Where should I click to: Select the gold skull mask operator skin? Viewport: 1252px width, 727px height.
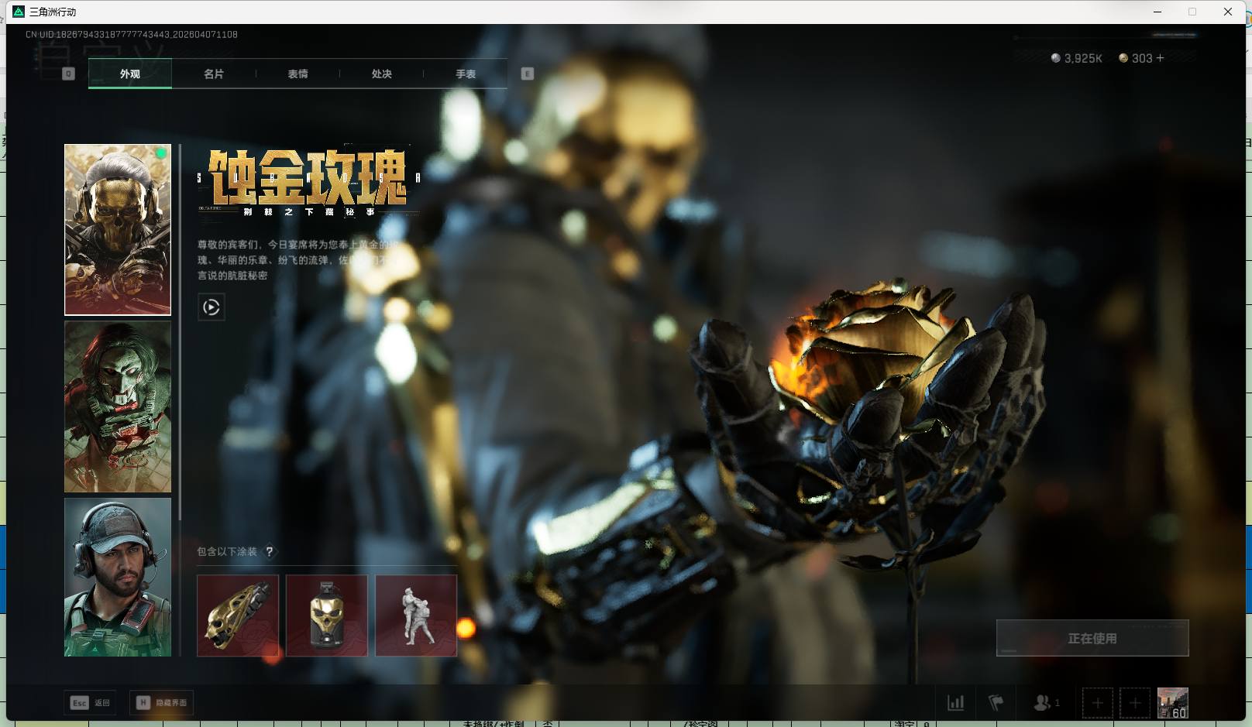[x=118, y=230]
